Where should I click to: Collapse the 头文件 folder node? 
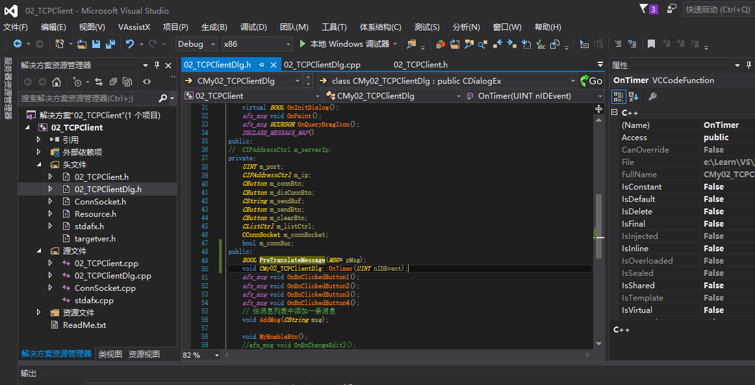[x=39, y=165]
